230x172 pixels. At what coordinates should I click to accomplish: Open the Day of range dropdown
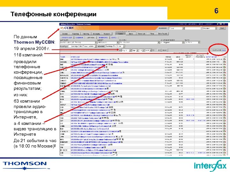coord(126,50)
